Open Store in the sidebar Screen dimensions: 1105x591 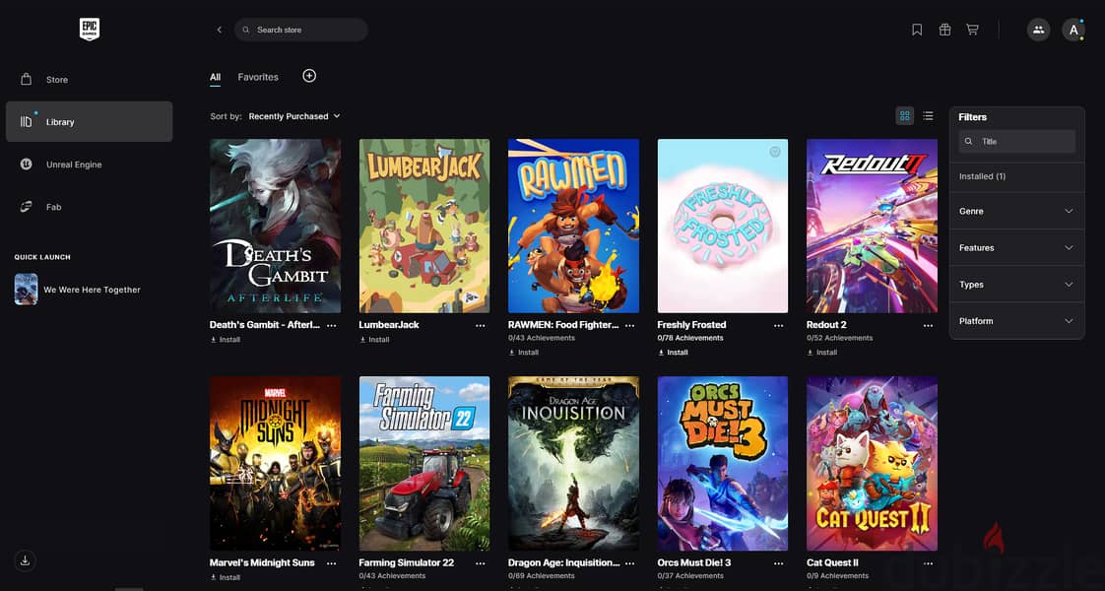(89, 80)
